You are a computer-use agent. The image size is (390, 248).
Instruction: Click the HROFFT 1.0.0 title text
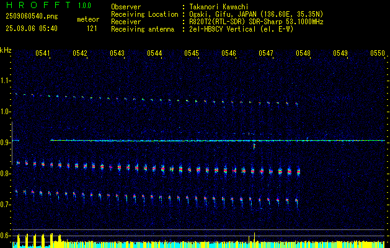[48, 5]
